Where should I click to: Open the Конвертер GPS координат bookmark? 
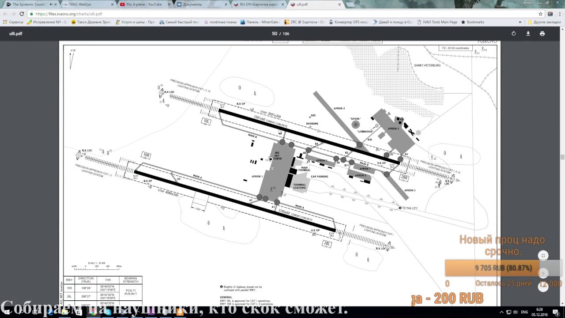(349, 22)
